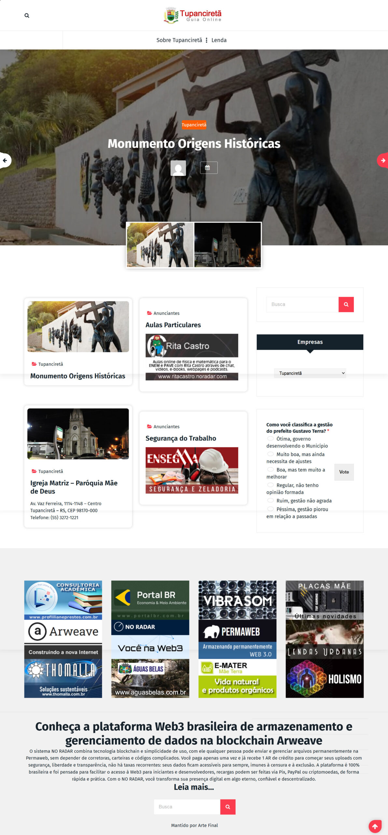This screenshot has width=388, height=835.
Task: Click the scroll-to-top arrow button
Action: (x=375, y=826)
